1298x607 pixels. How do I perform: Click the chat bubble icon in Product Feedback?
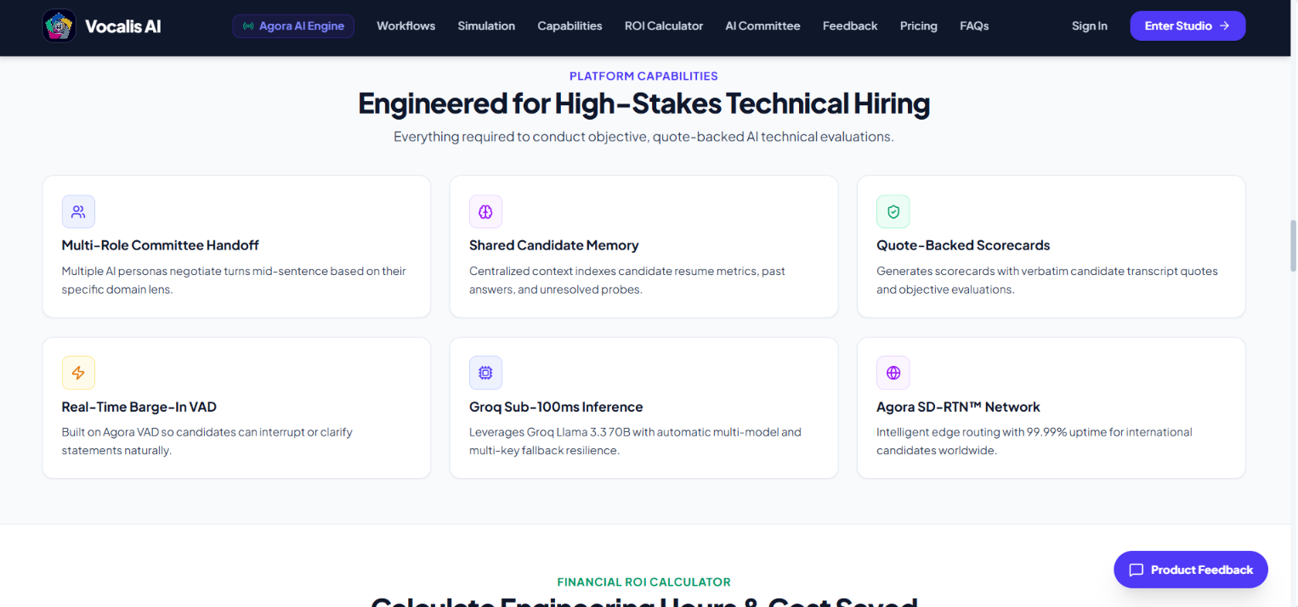1136,570
